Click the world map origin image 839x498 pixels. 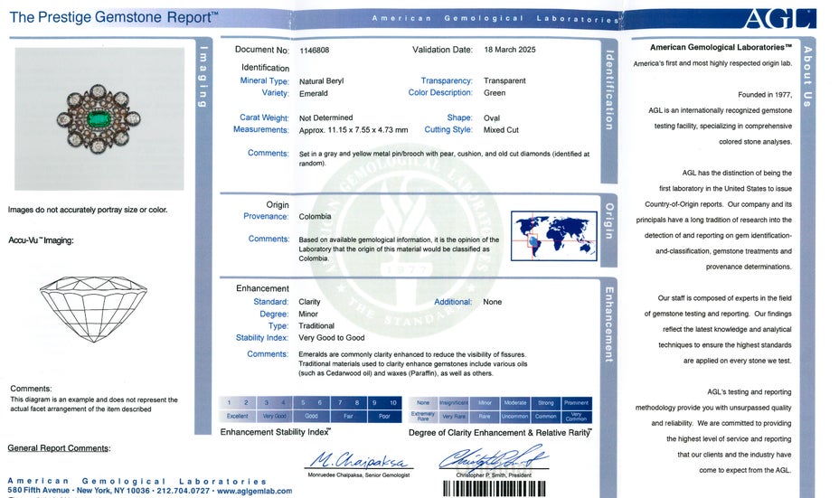[554, 236]
